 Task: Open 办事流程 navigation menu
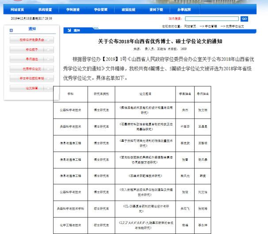[184, 9]
